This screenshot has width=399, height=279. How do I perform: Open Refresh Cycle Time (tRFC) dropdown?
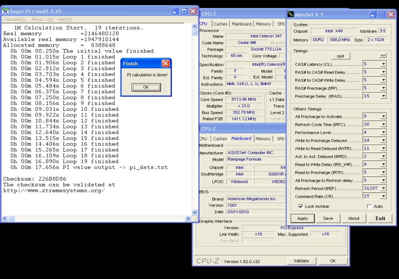pos(383,124)
